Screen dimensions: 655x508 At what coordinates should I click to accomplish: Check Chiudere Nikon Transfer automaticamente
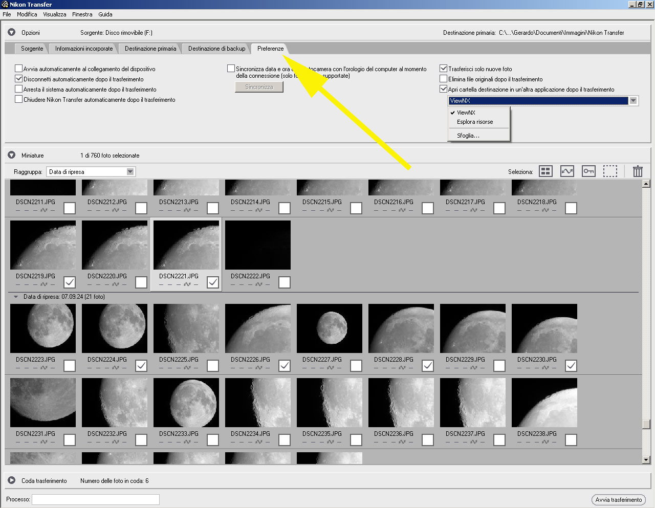pyautogui.click(x=19, y=99)
